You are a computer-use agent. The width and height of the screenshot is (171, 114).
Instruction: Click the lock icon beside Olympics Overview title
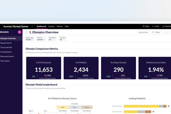[x=26, y=32]
